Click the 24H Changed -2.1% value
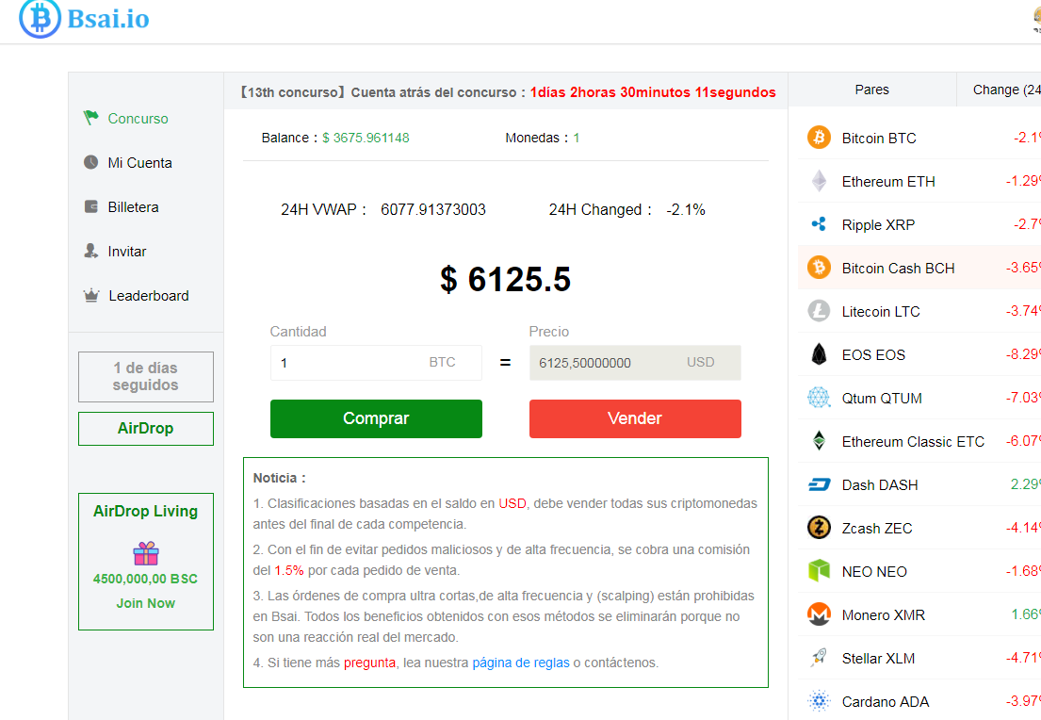1041x720 pixels. pos(686,210)
